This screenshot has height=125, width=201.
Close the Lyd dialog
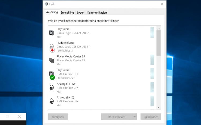tap(162, 4)
